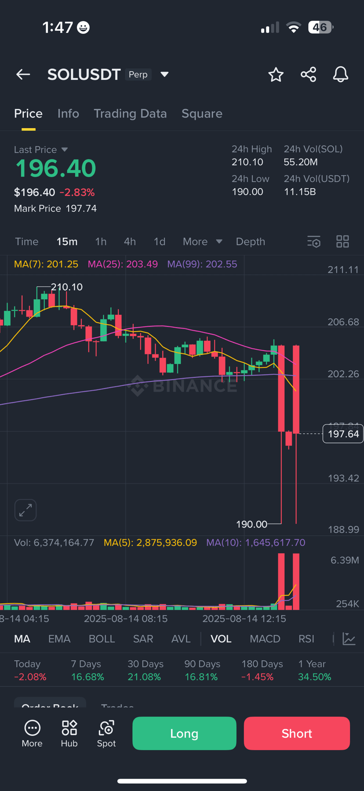
Task: Enable the MA indicator
Action: pos(22,639)
